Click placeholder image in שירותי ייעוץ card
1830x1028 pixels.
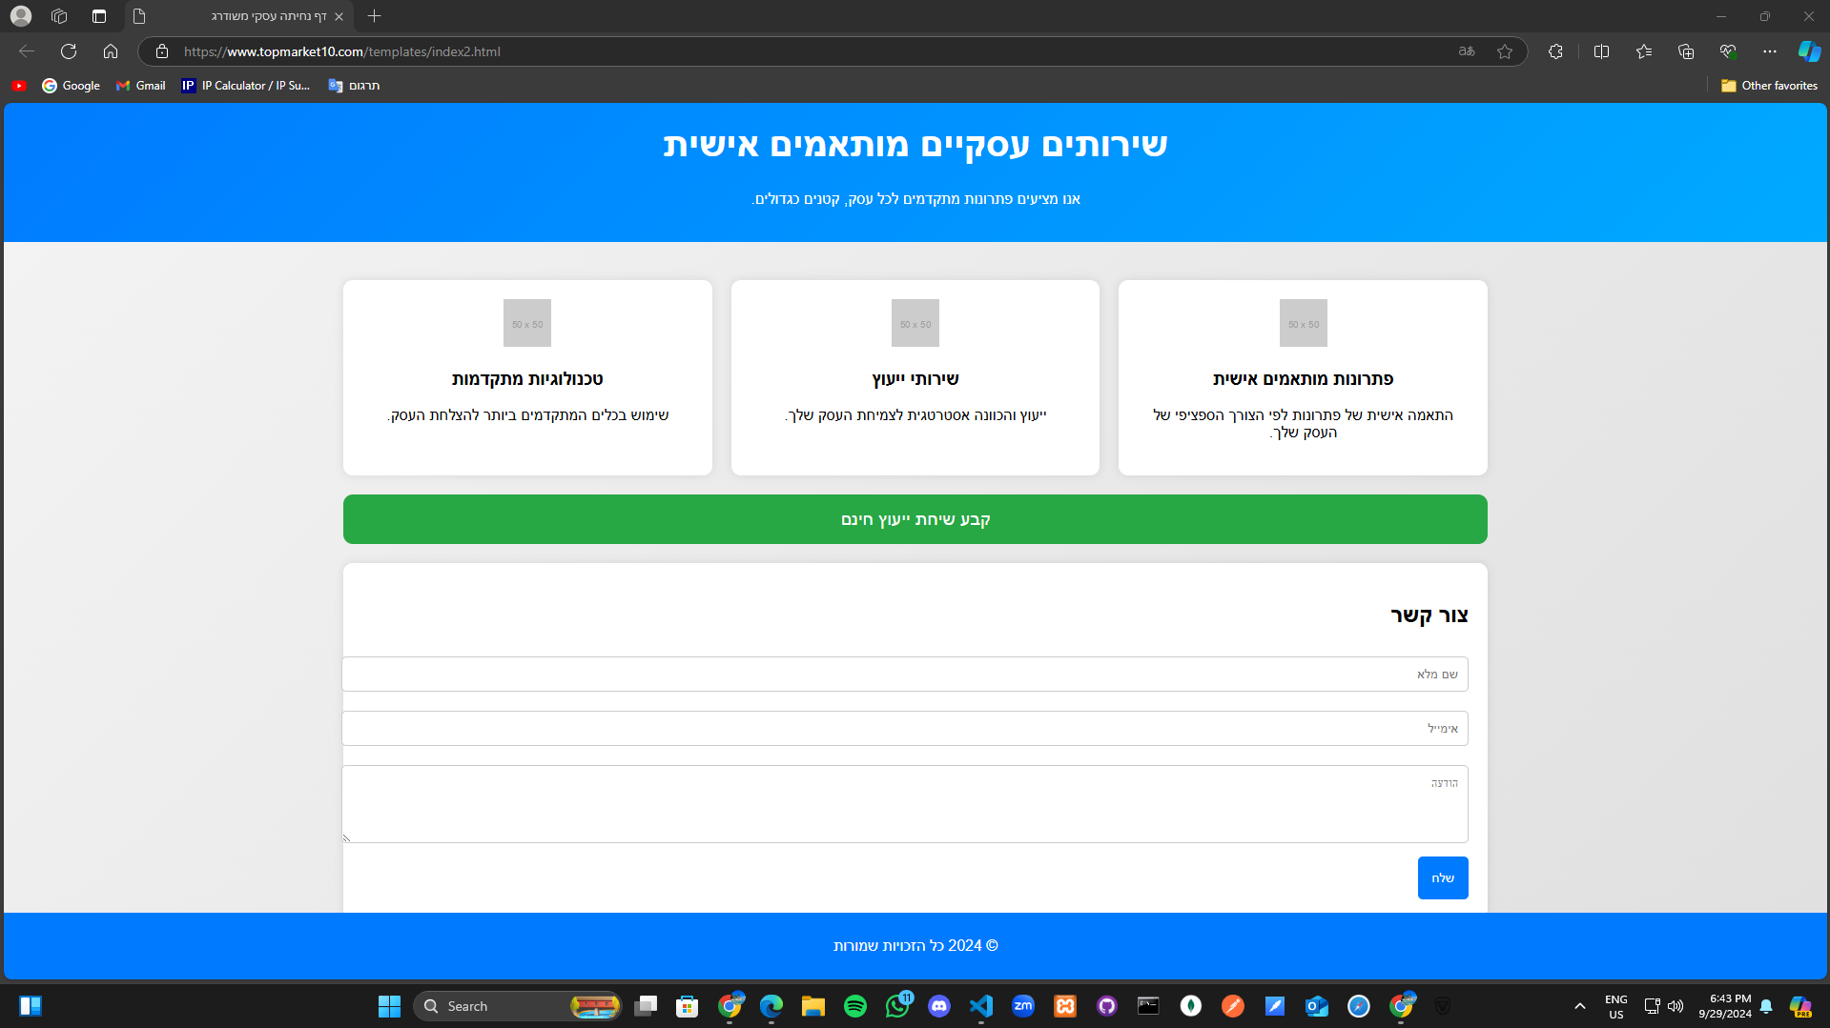tap(915, 323)
